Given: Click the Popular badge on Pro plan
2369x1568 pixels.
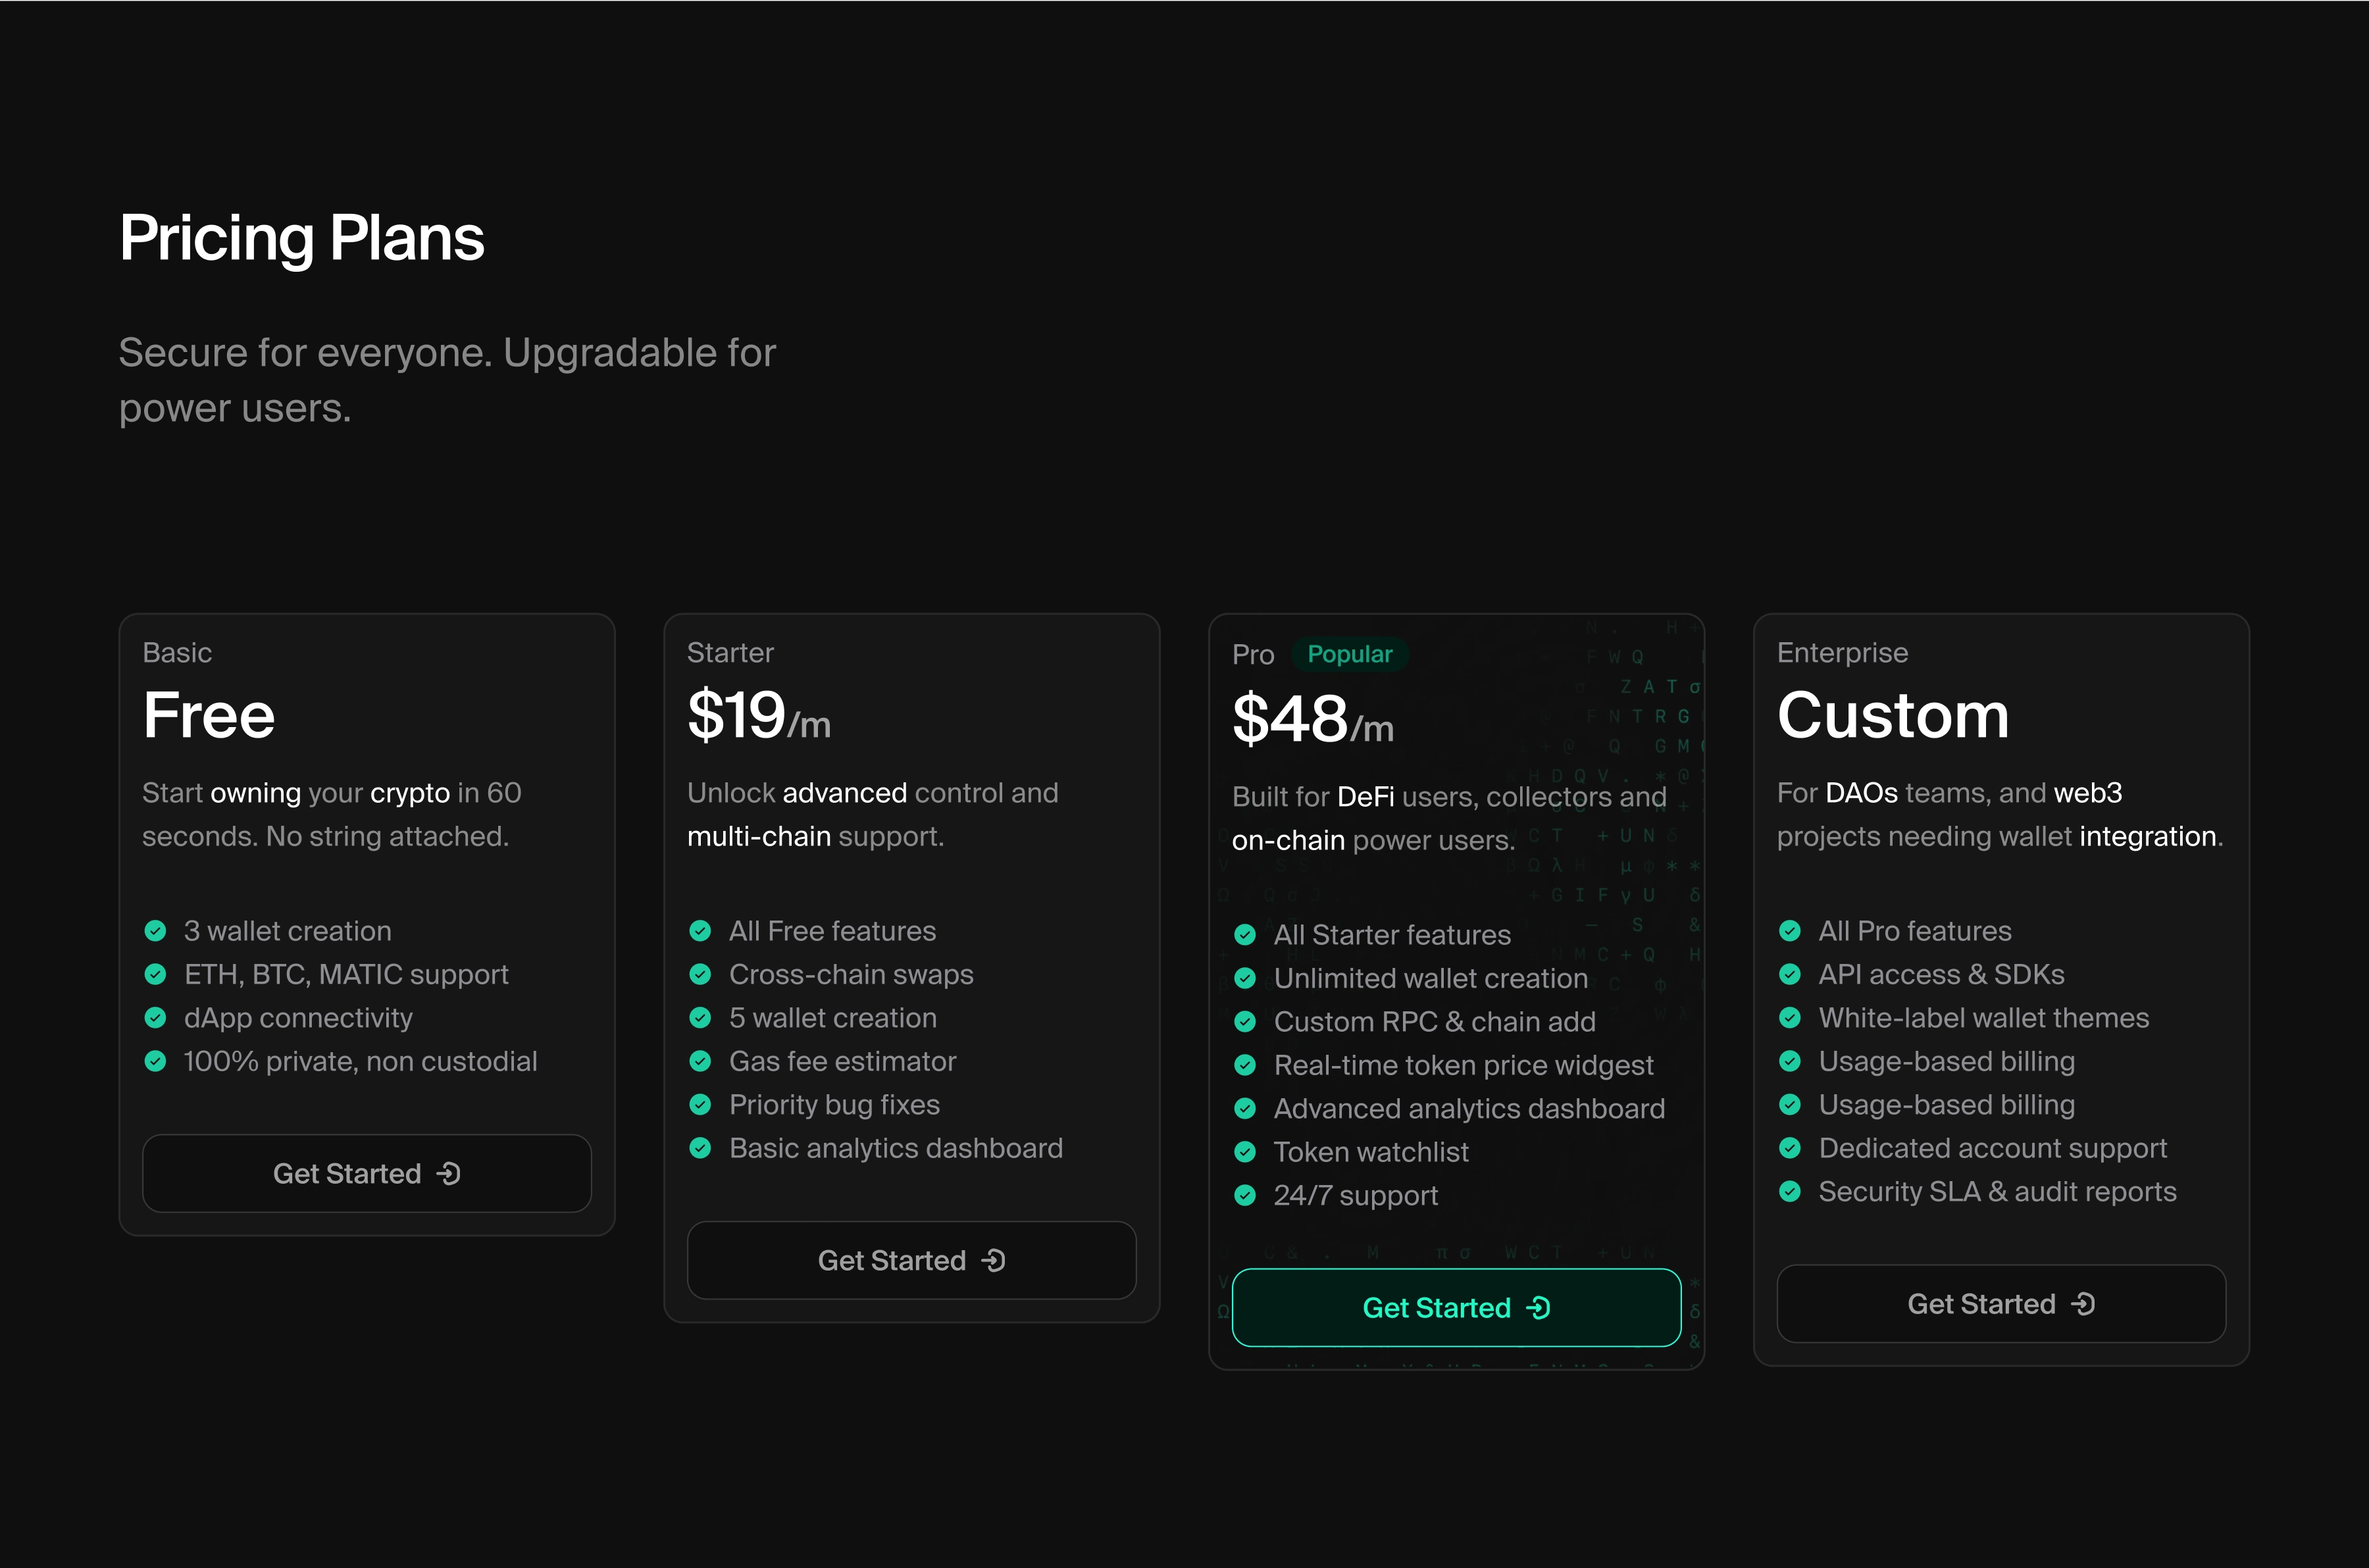Looking at the screenshot, I should click(1349, 654).
